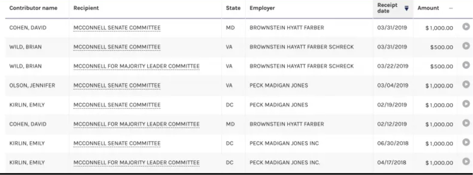Viewport: 473px width, 175px height.
Task: Open McConnell Senate Committee link in first row
Action: tap(117, 28)
